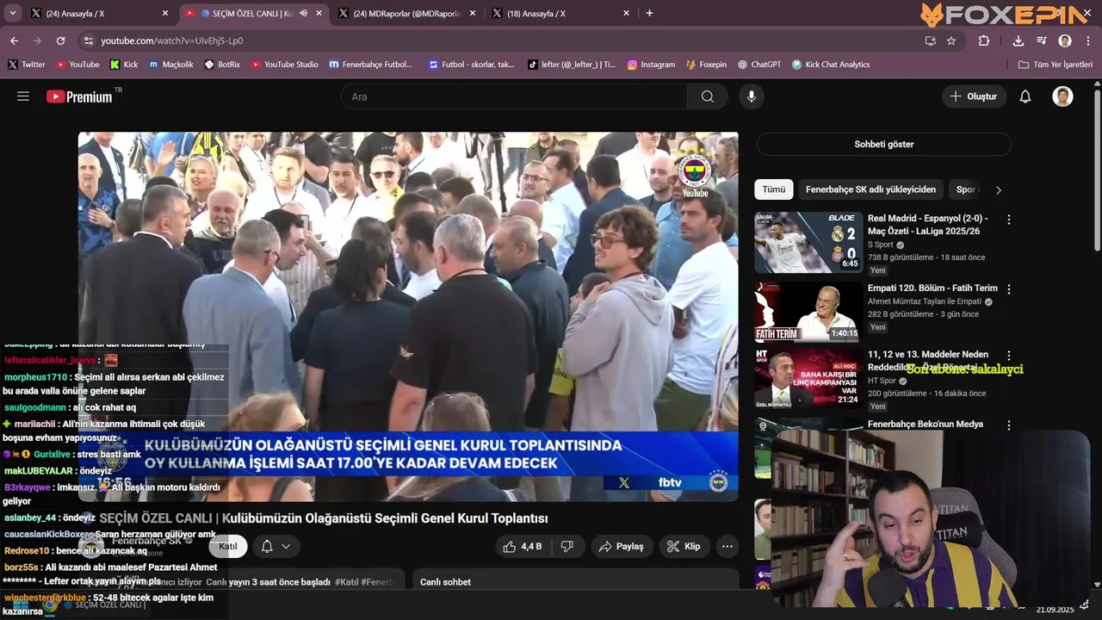1102x620 pixels.
Task: Open the Foxepin bookmark
Action: coord(706,65)
